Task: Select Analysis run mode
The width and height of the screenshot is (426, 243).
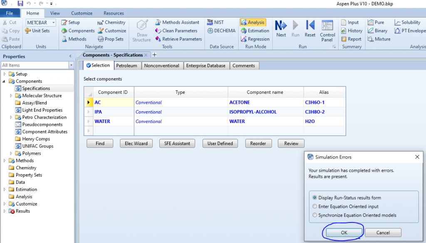Action: (253, 23)
